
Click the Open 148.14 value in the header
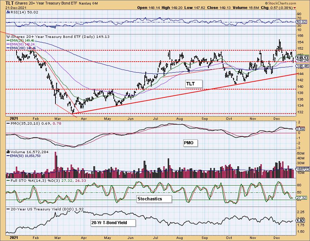point(148,8)
